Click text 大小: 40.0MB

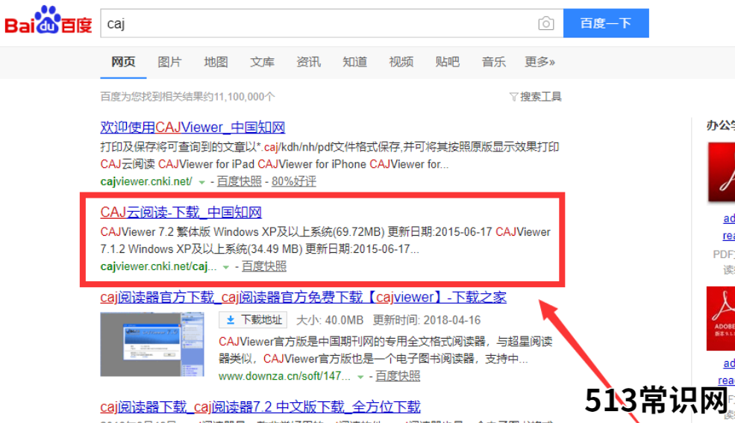click(x=330, y=320)
